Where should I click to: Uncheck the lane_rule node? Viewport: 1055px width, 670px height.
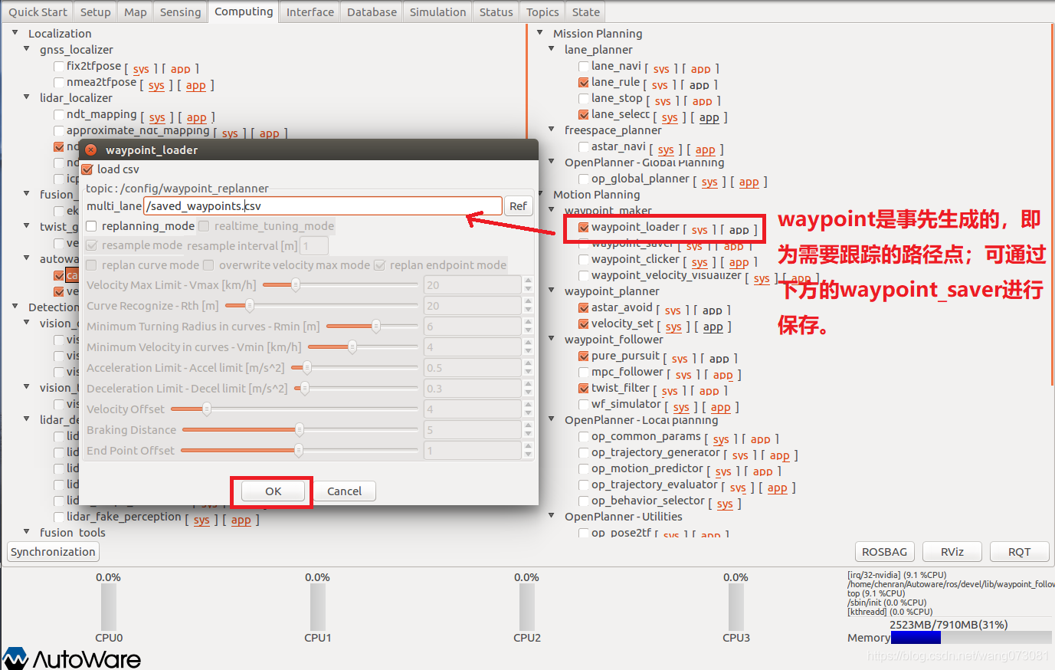coord(584,83)
